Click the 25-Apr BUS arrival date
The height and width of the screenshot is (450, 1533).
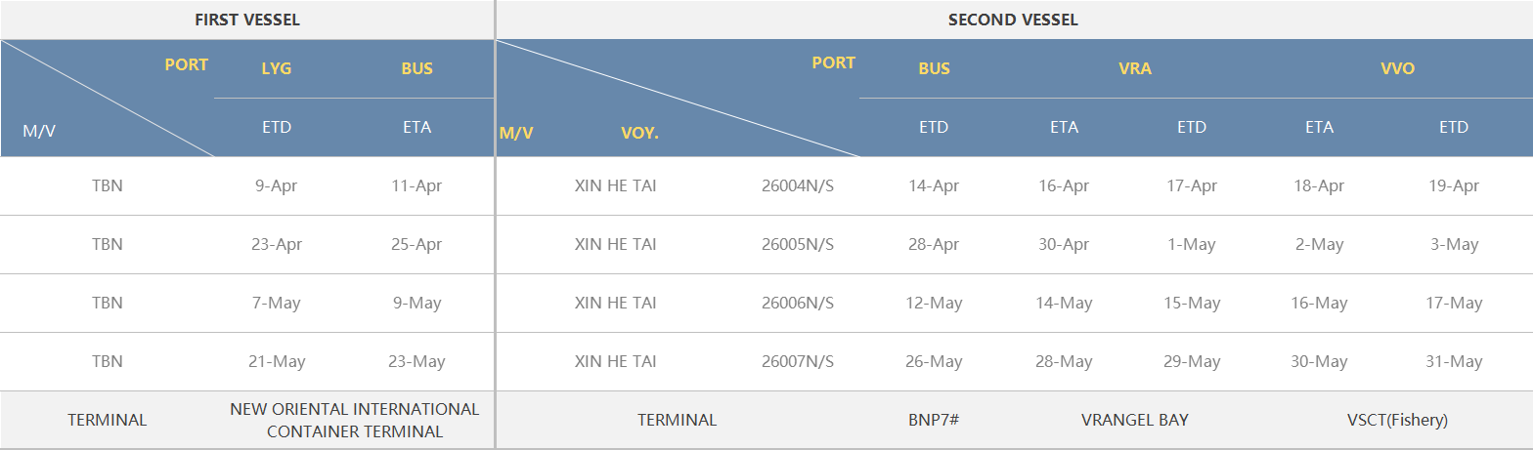tap(416, 245)
